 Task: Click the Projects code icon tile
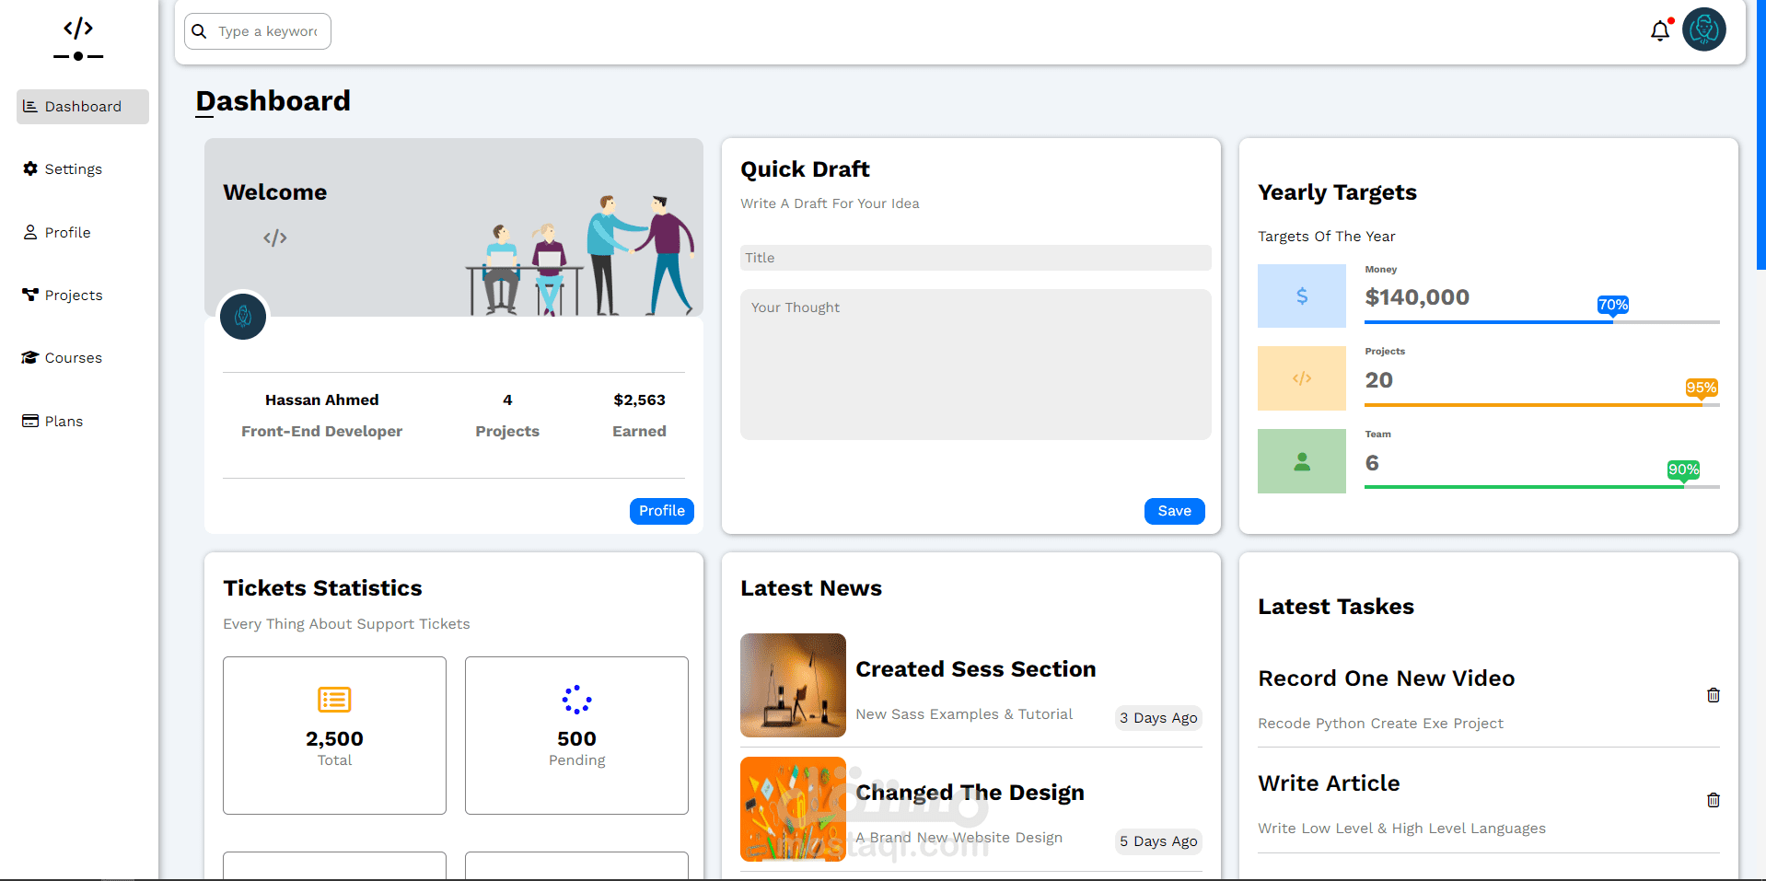1302,378
